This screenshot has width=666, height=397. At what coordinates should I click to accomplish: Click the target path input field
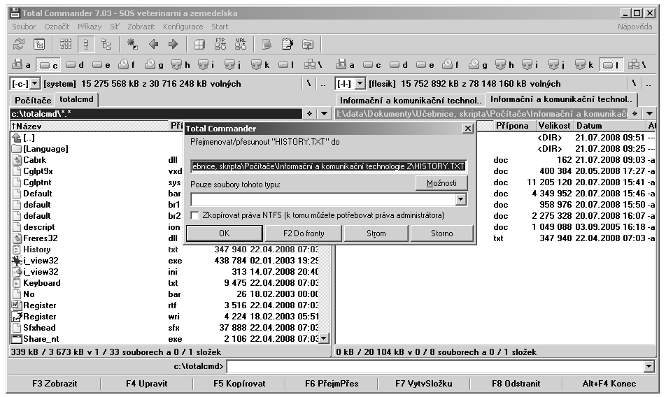pos(329,166)
